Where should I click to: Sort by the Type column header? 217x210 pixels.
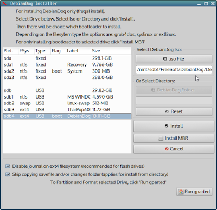(x=42, y=51)
